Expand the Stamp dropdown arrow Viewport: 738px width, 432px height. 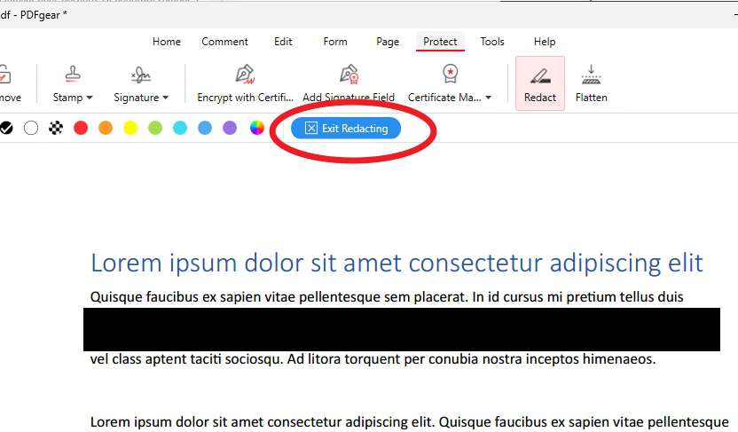pos(90,98)
